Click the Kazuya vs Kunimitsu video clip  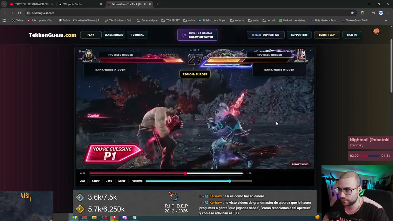195,108
